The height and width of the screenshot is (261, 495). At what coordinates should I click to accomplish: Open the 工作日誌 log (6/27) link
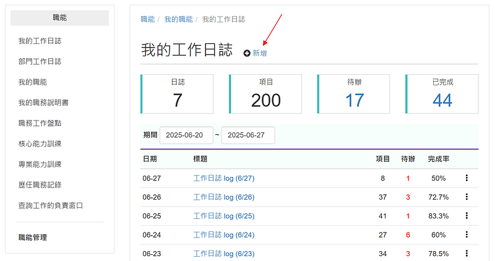[223, 178]
